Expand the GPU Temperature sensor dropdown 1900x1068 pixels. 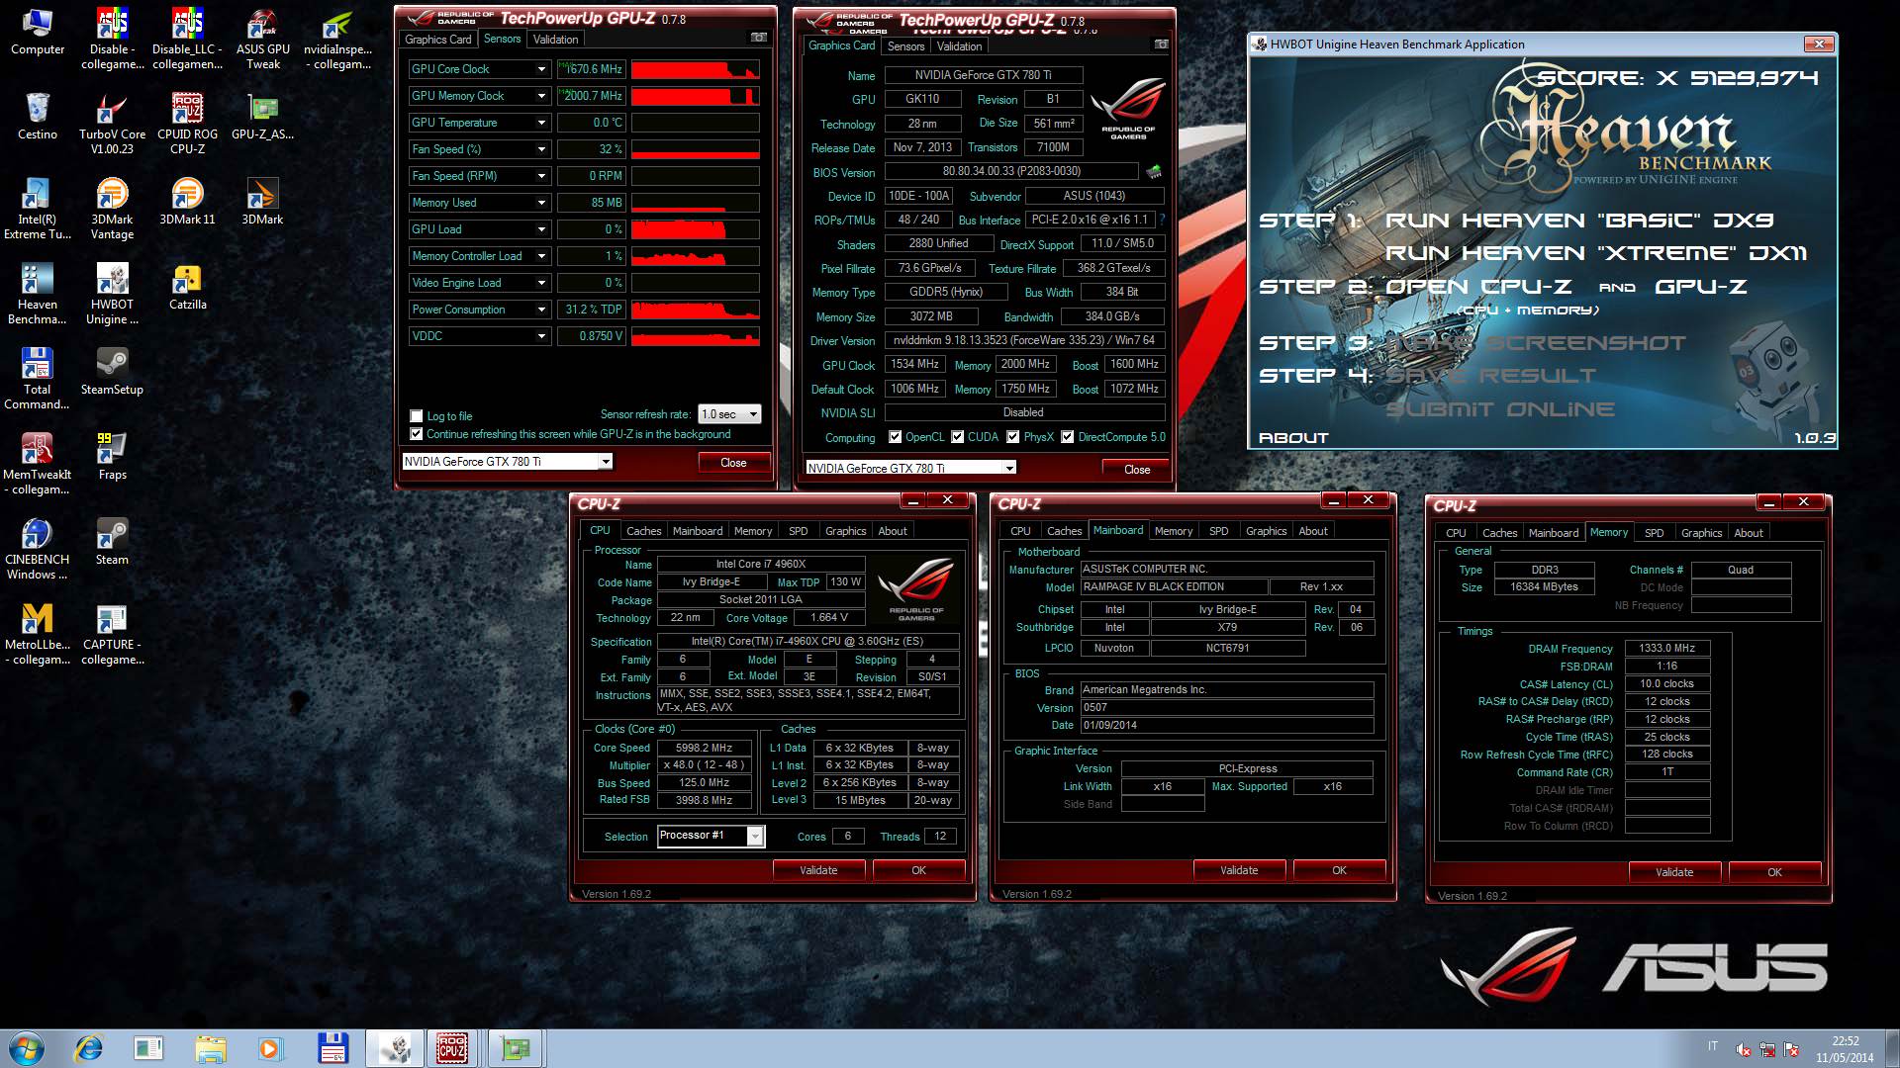(541, 123)
